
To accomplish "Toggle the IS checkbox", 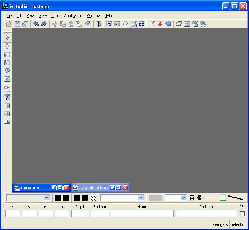I will click(x=242, y=213).
